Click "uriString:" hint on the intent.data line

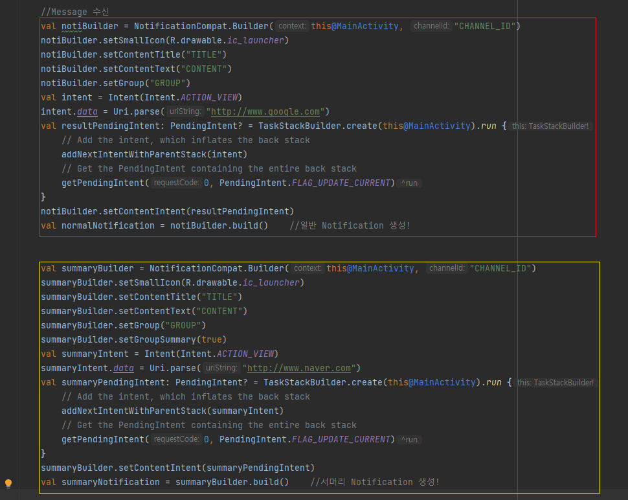[185, 111]
